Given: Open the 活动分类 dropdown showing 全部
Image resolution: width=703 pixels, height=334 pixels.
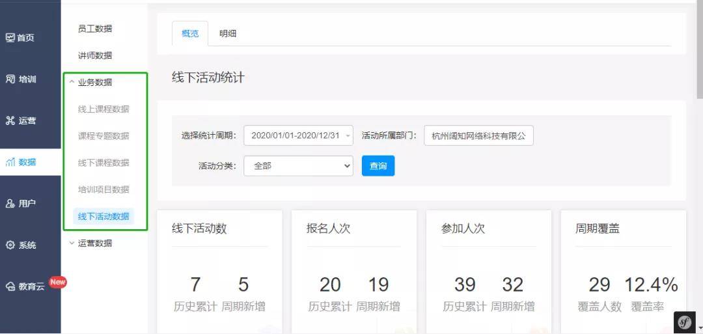Looking at the screenshot, I should click(299, 166).
